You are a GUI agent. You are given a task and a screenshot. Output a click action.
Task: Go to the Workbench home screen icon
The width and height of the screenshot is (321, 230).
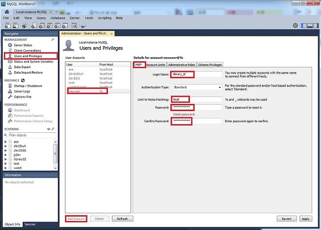pos(7,12)
